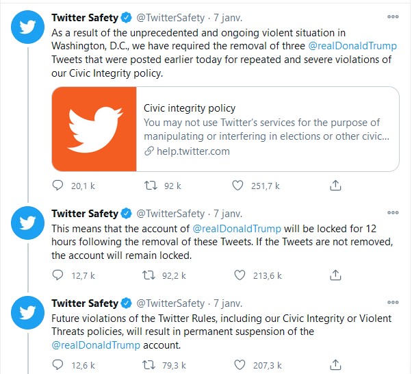Like the tweet with 213,6 k likes

(238, 275)
